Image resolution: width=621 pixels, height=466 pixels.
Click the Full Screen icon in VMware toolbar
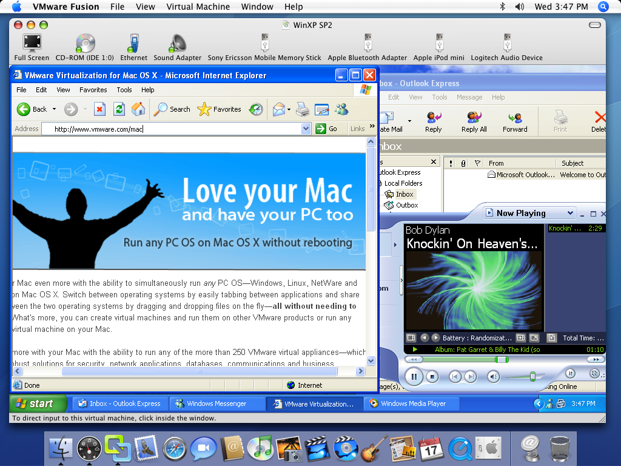coord(32,44)
